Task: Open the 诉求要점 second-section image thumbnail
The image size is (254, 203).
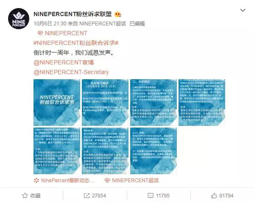Action: tap(154, 103)
